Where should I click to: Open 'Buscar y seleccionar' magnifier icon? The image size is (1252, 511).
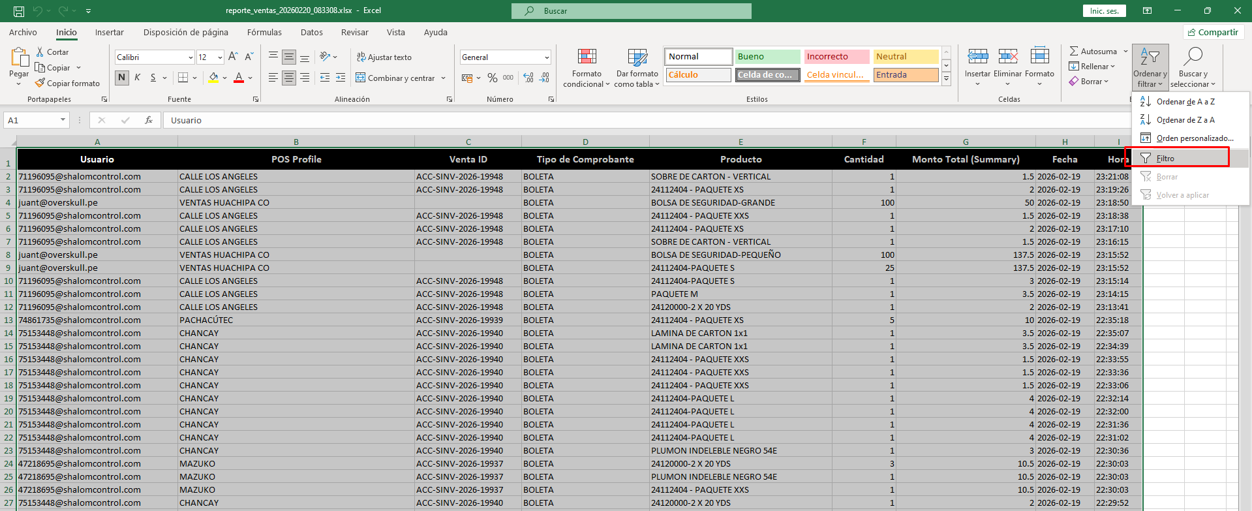click(x=1193, y=57)
